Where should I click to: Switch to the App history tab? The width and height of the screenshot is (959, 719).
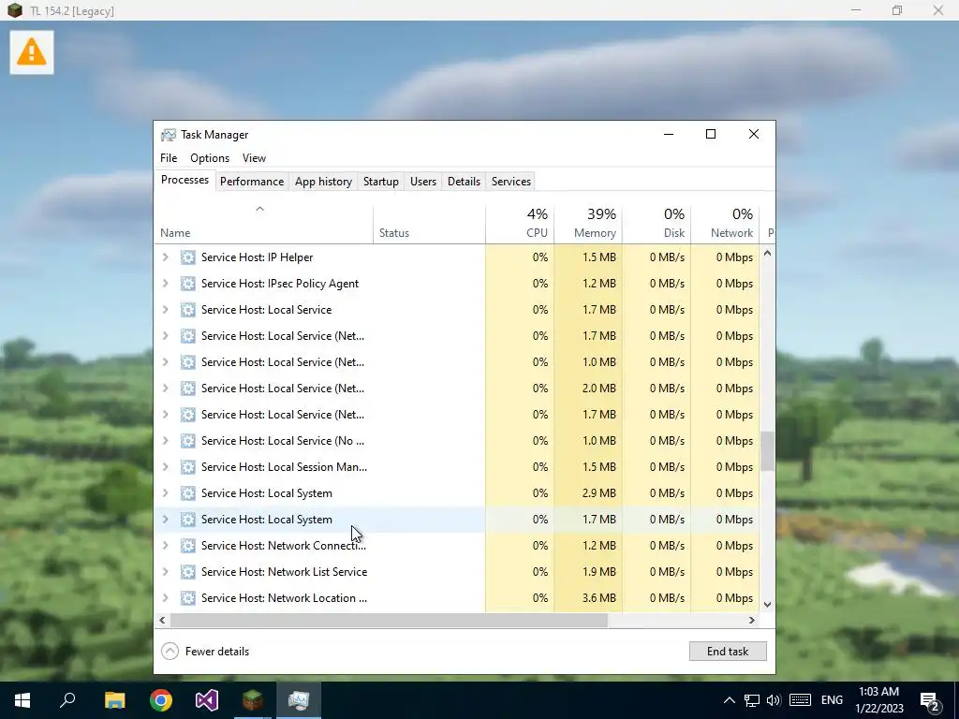point(323,182)
